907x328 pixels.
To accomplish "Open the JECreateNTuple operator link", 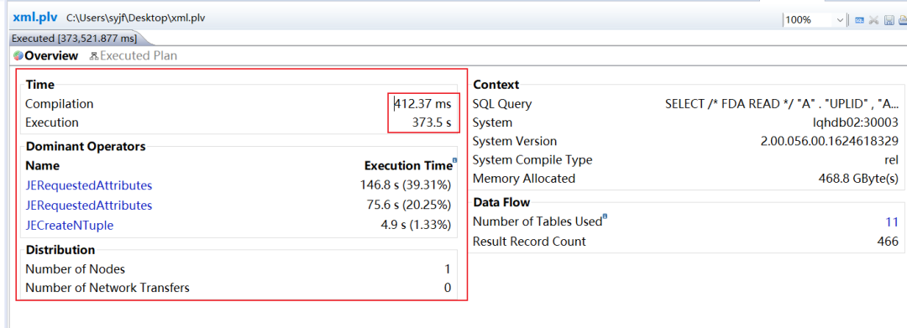I will click(x=70, y=225).
